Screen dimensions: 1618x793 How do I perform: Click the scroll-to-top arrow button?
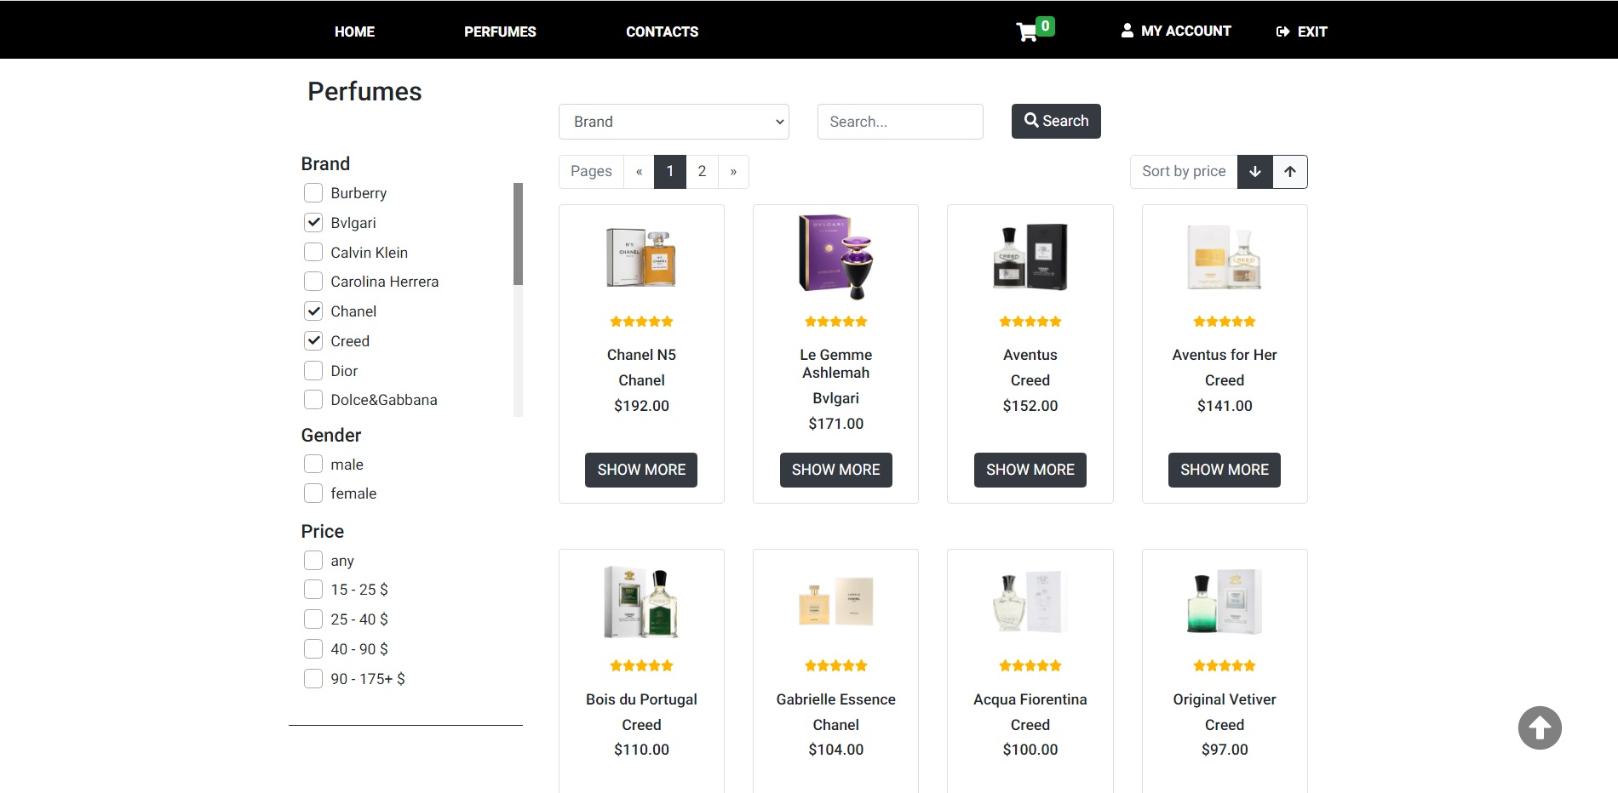tap(1540, 728)
